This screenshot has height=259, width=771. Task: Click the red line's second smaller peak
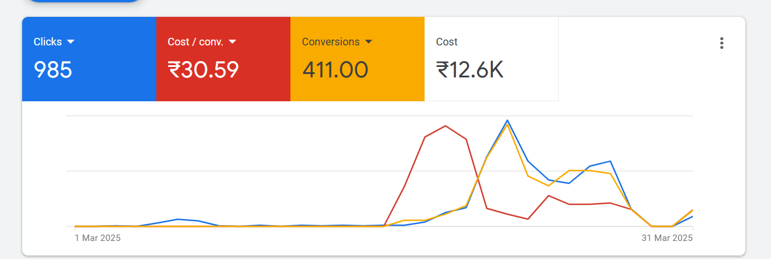(548, 196)
